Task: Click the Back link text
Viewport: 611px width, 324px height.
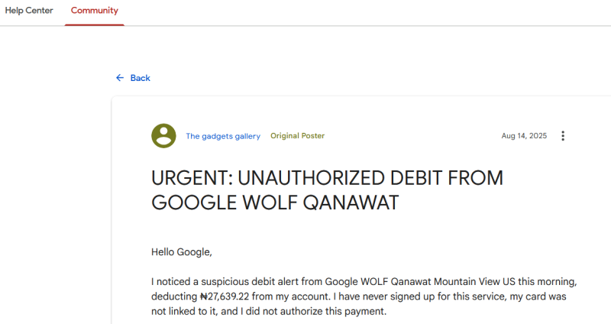Action: (x=141, y=78)
